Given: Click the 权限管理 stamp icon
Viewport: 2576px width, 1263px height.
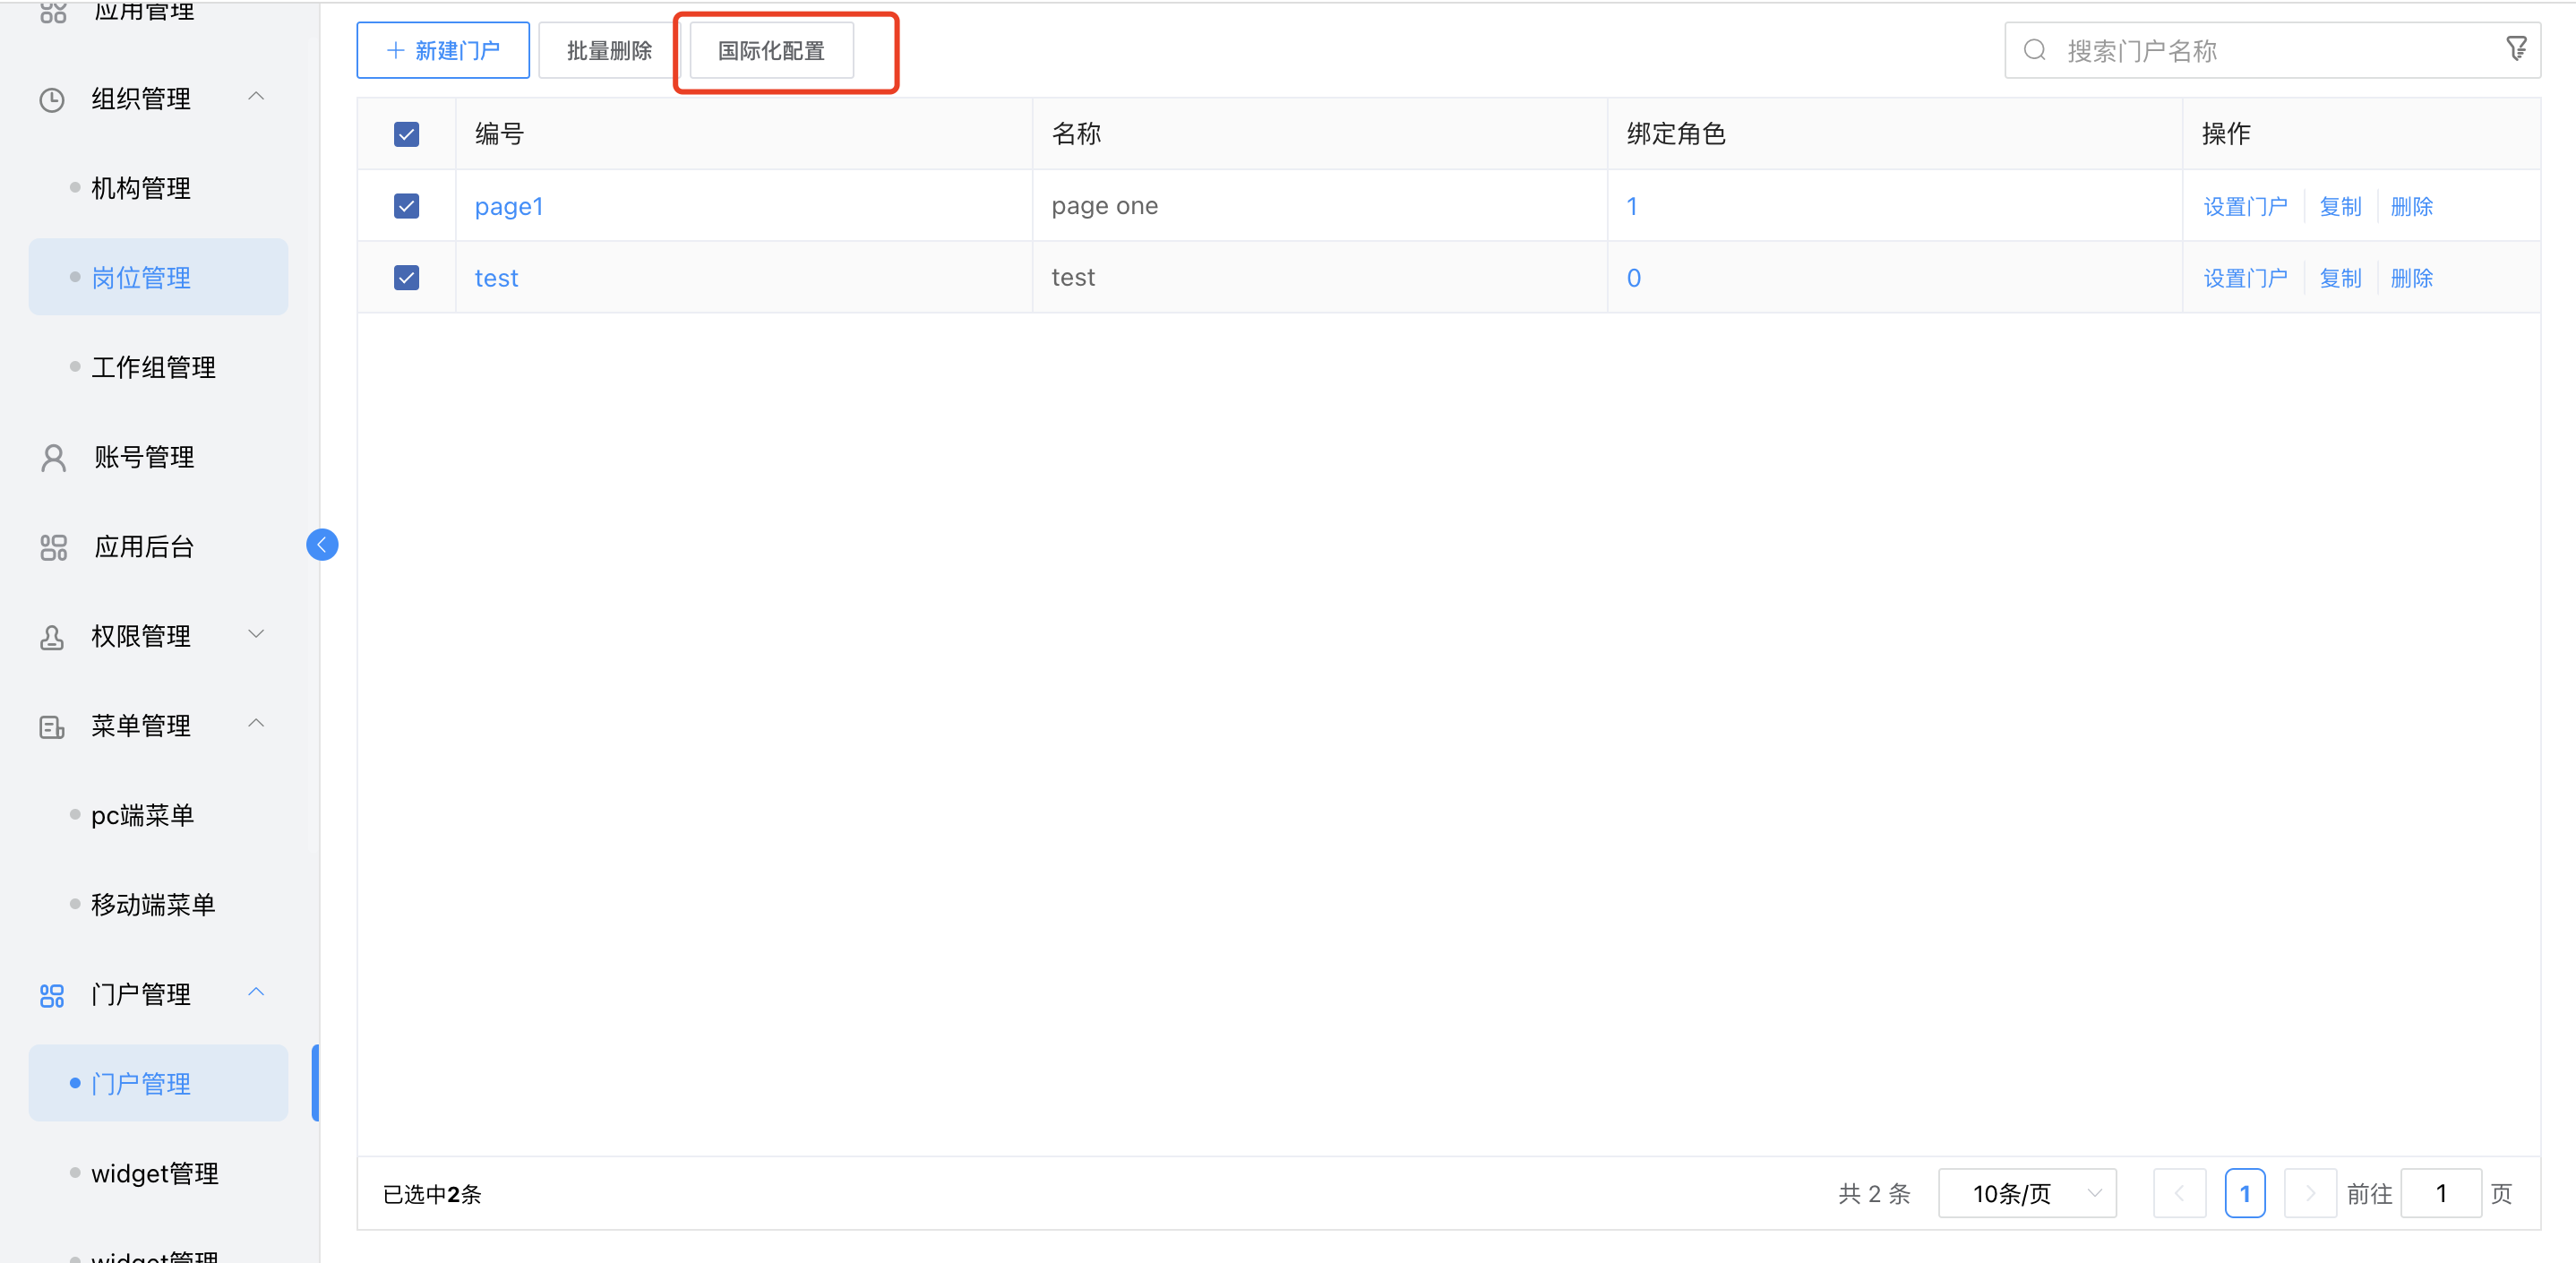Looking at the screenshot, I should click(x=52, y=637).
